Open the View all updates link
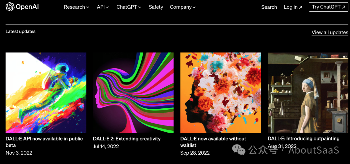 pyautogui.click(x=330, y=33)
